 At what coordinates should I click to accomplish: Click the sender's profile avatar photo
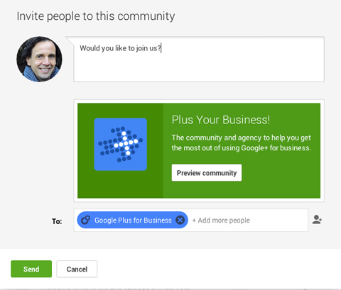pyautogui.click(x=40, y=59)
